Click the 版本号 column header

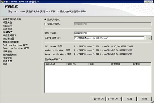click(x=141, y=64)
